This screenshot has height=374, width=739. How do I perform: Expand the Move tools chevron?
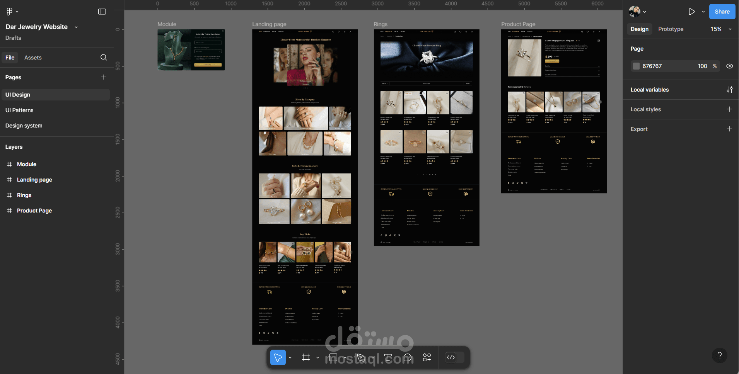290,358
